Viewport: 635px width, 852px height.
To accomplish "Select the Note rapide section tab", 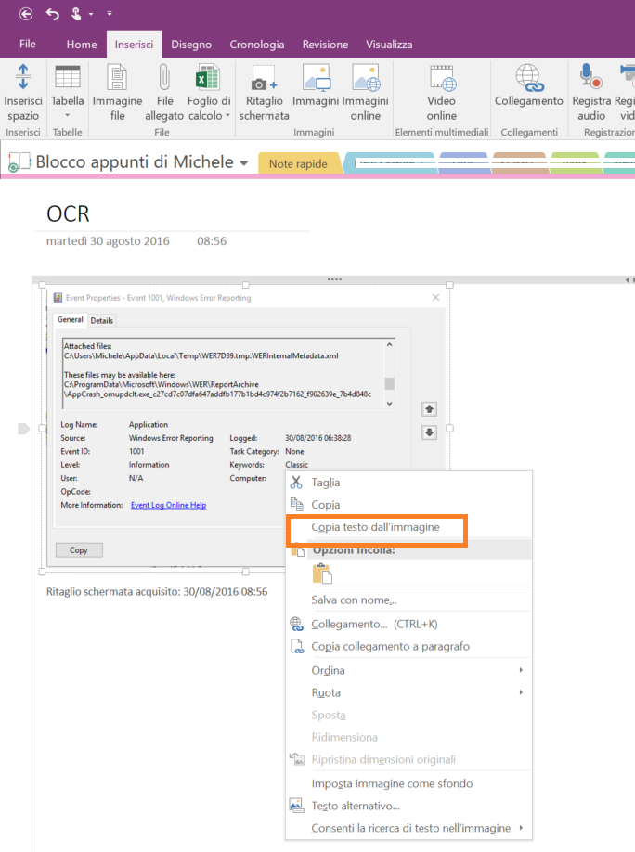I will pos(298,163).
